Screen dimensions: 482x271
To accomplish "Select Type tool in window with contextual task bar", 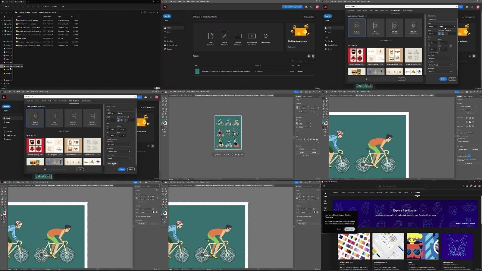I will pos(163,106).
